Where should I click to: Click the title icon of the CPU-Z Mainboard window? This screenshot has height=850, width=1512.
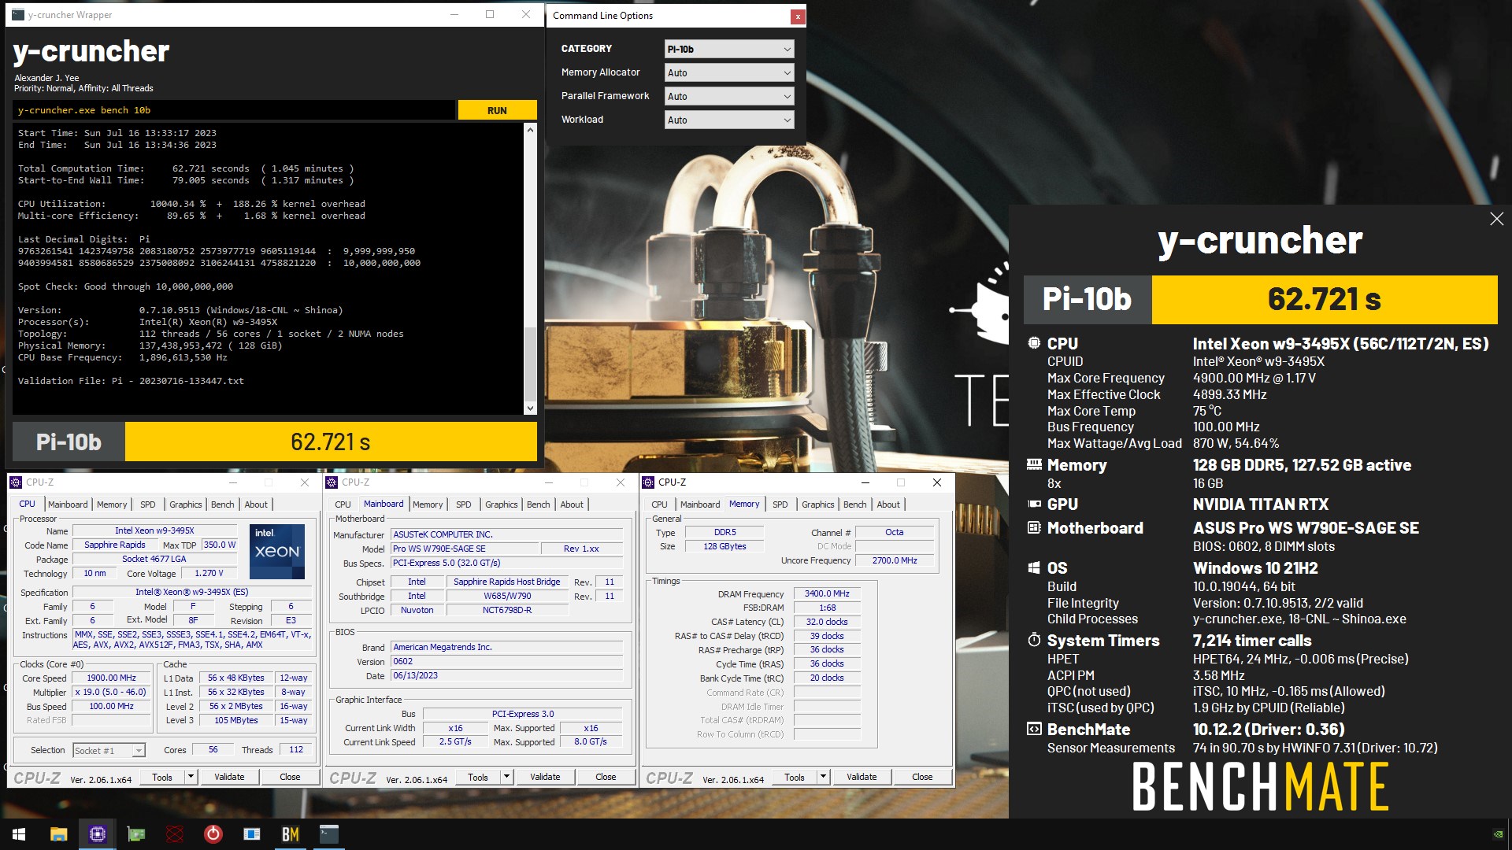[332, 482]
